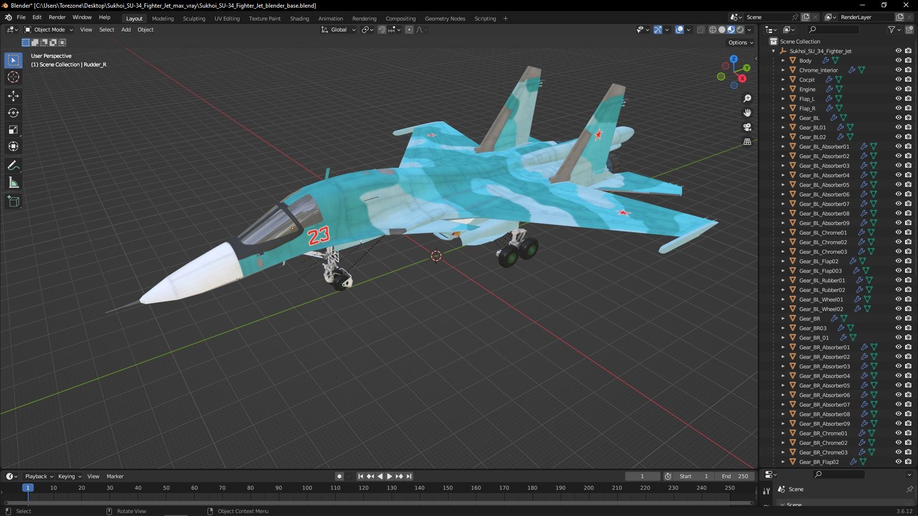Activate the Measure tool
The width and height of the screenshot is (918, 516).
pos(13,183)
